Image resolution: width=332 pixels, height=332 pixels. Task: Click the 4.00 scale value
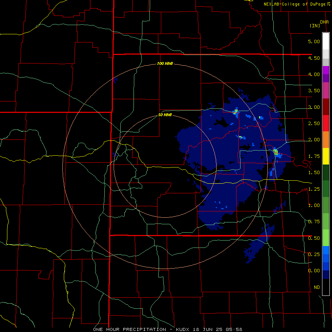(314, 74)
